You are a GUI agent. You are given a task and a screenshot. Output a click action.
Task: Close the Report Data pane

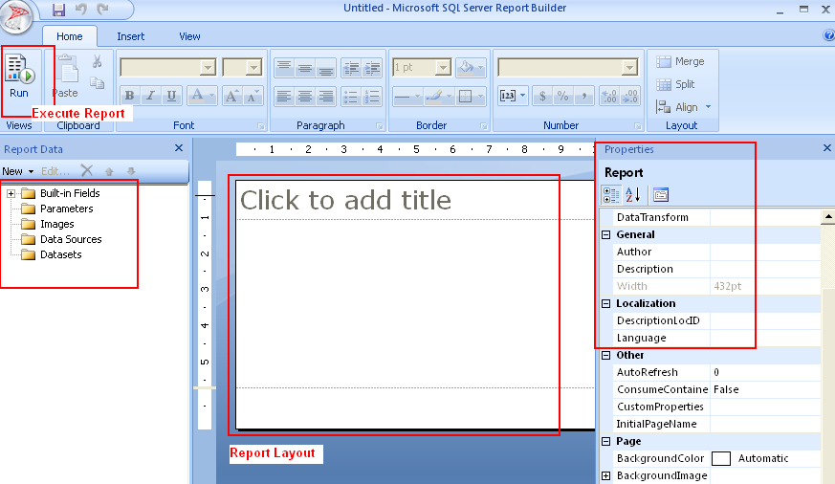(179, 148)
